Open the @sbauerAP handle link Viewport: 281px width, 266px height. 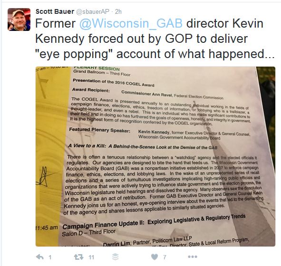point(93,12)
